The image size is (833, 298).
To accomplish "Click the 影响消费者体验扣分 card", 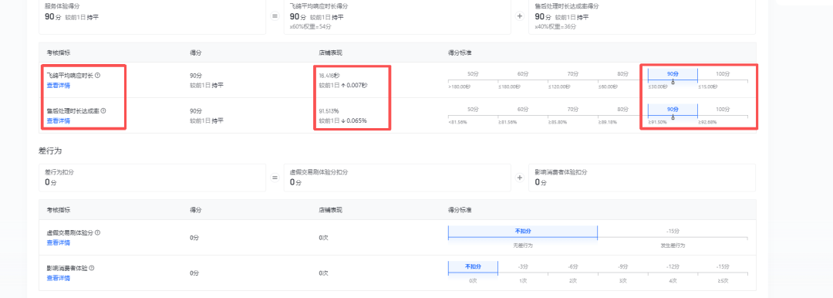I will tap(642, 178).
